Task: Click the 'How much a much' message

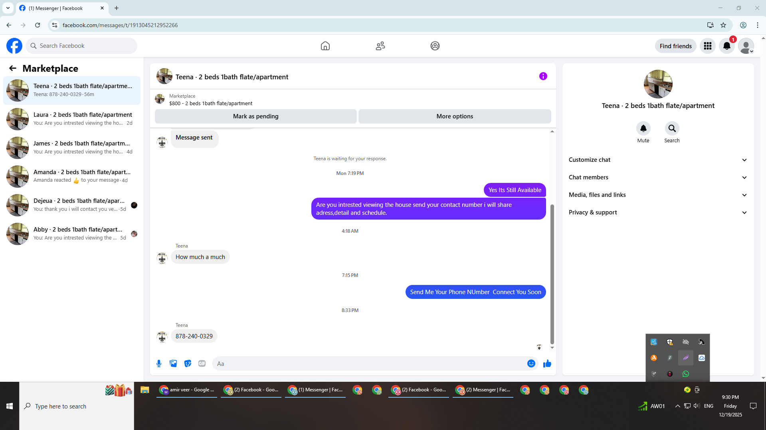Action: coord(200,257)
